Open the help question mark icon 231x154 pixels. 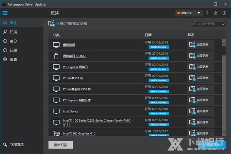point(207,13)
